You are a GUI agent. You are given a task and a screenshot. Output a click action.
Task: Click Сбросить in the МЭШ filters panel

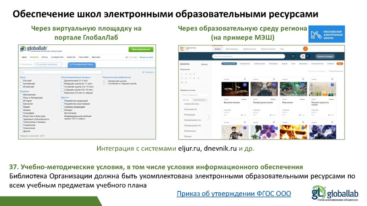[x=204, y=64]
